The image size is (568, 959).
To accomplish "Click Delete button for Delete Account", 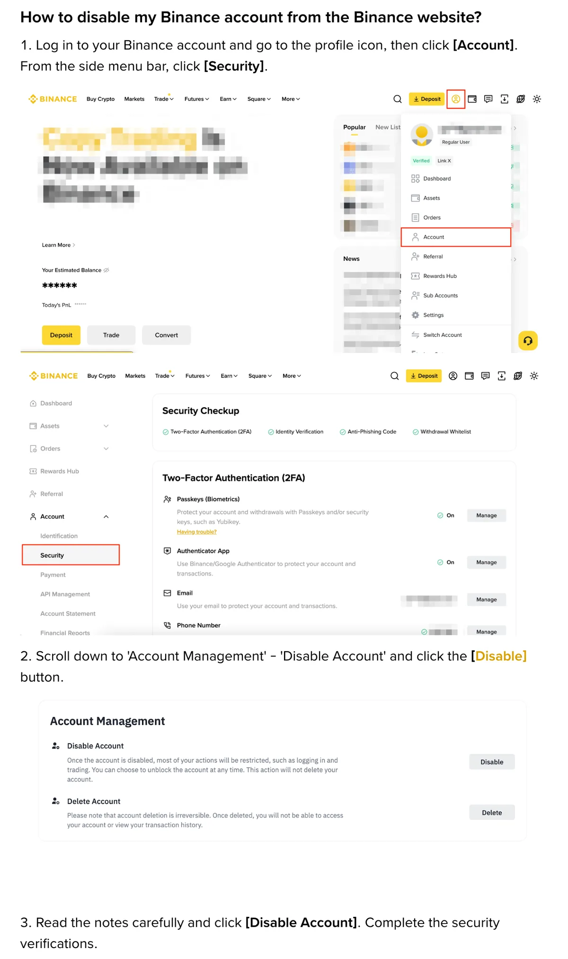I will click(492, 813).
